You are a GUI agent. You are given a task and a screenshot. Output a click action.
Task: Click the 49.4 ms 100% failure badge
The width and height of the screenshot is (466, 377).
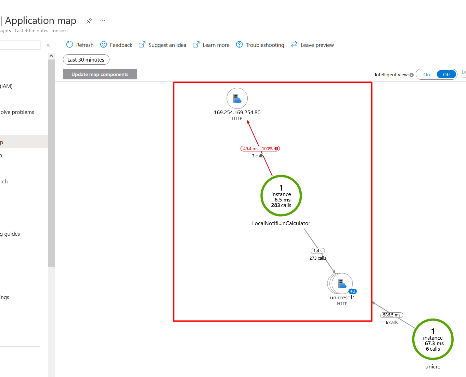click(x=260, y=148)
